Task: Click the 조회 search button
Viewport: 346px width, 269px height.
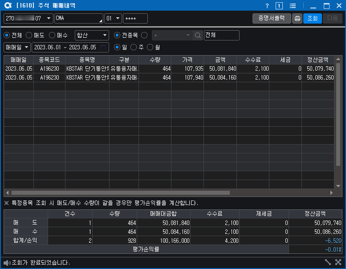Action: (313, 18)
